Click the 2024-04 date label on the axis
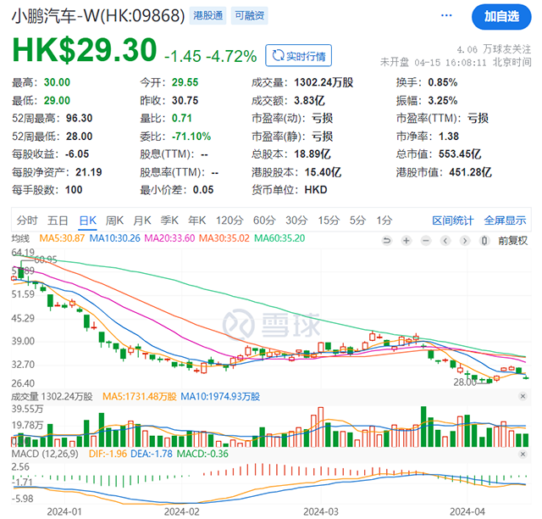Screen dimensions: 542x519 467,511
